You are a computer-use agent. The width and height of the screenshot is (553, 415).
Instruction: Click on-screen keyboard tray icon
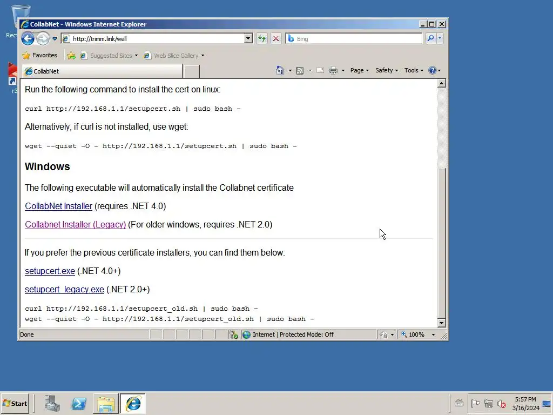459,403
